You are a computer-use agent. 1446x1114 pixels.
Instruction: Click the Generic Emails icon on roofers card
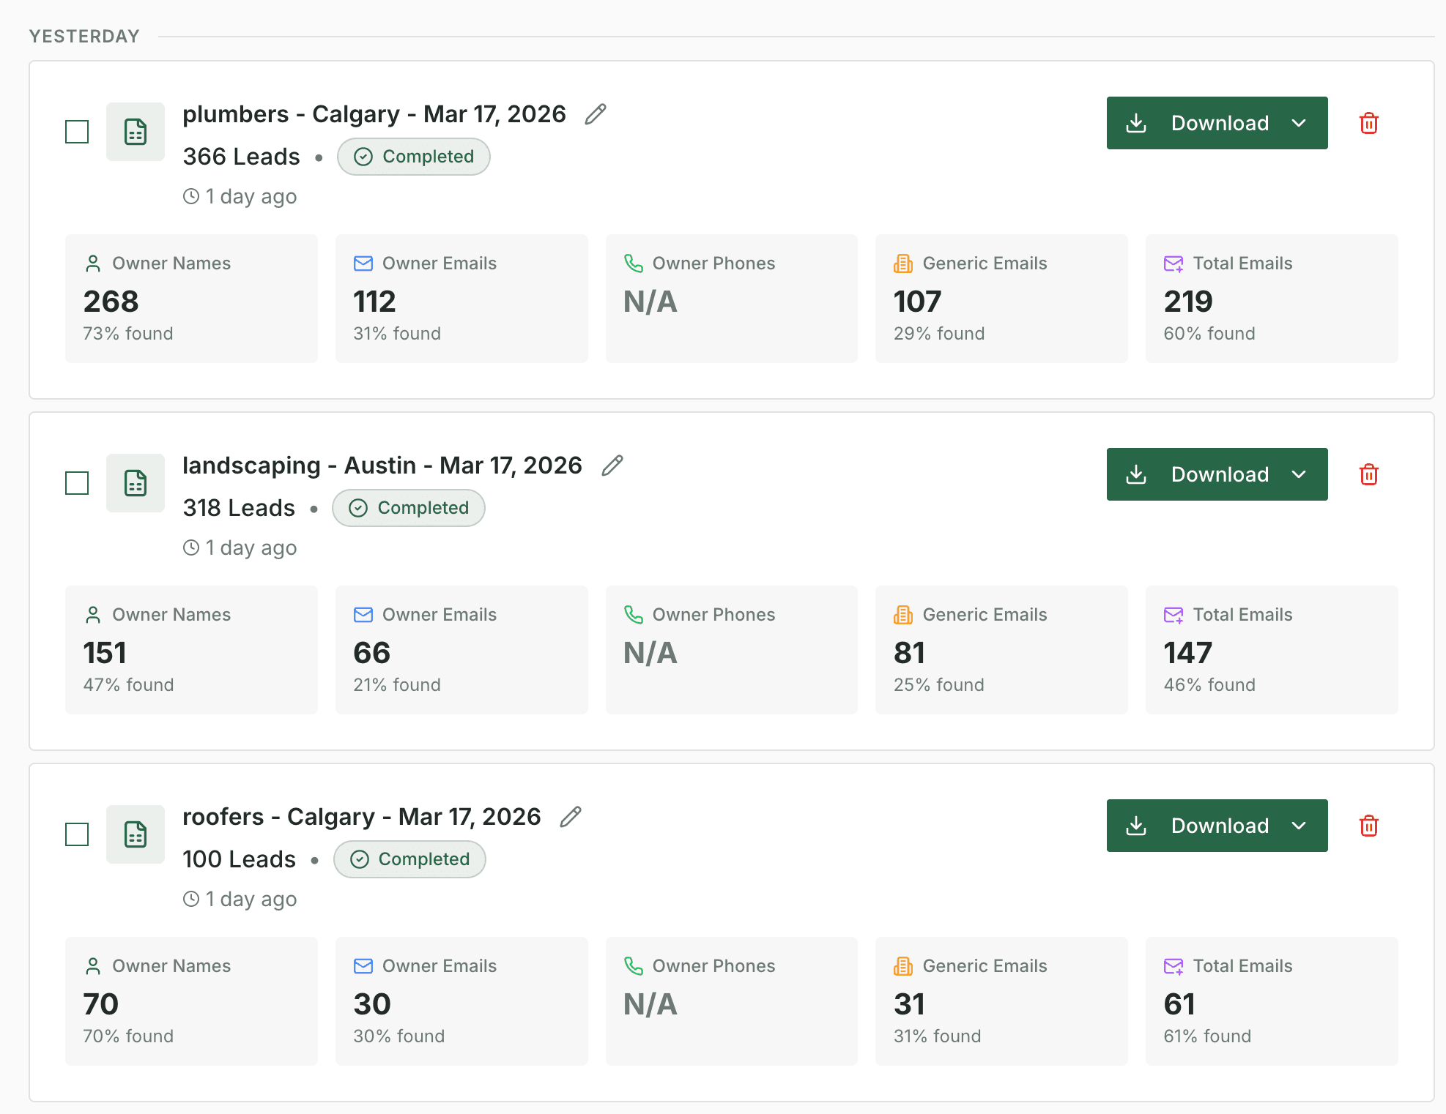pos(903,966)
